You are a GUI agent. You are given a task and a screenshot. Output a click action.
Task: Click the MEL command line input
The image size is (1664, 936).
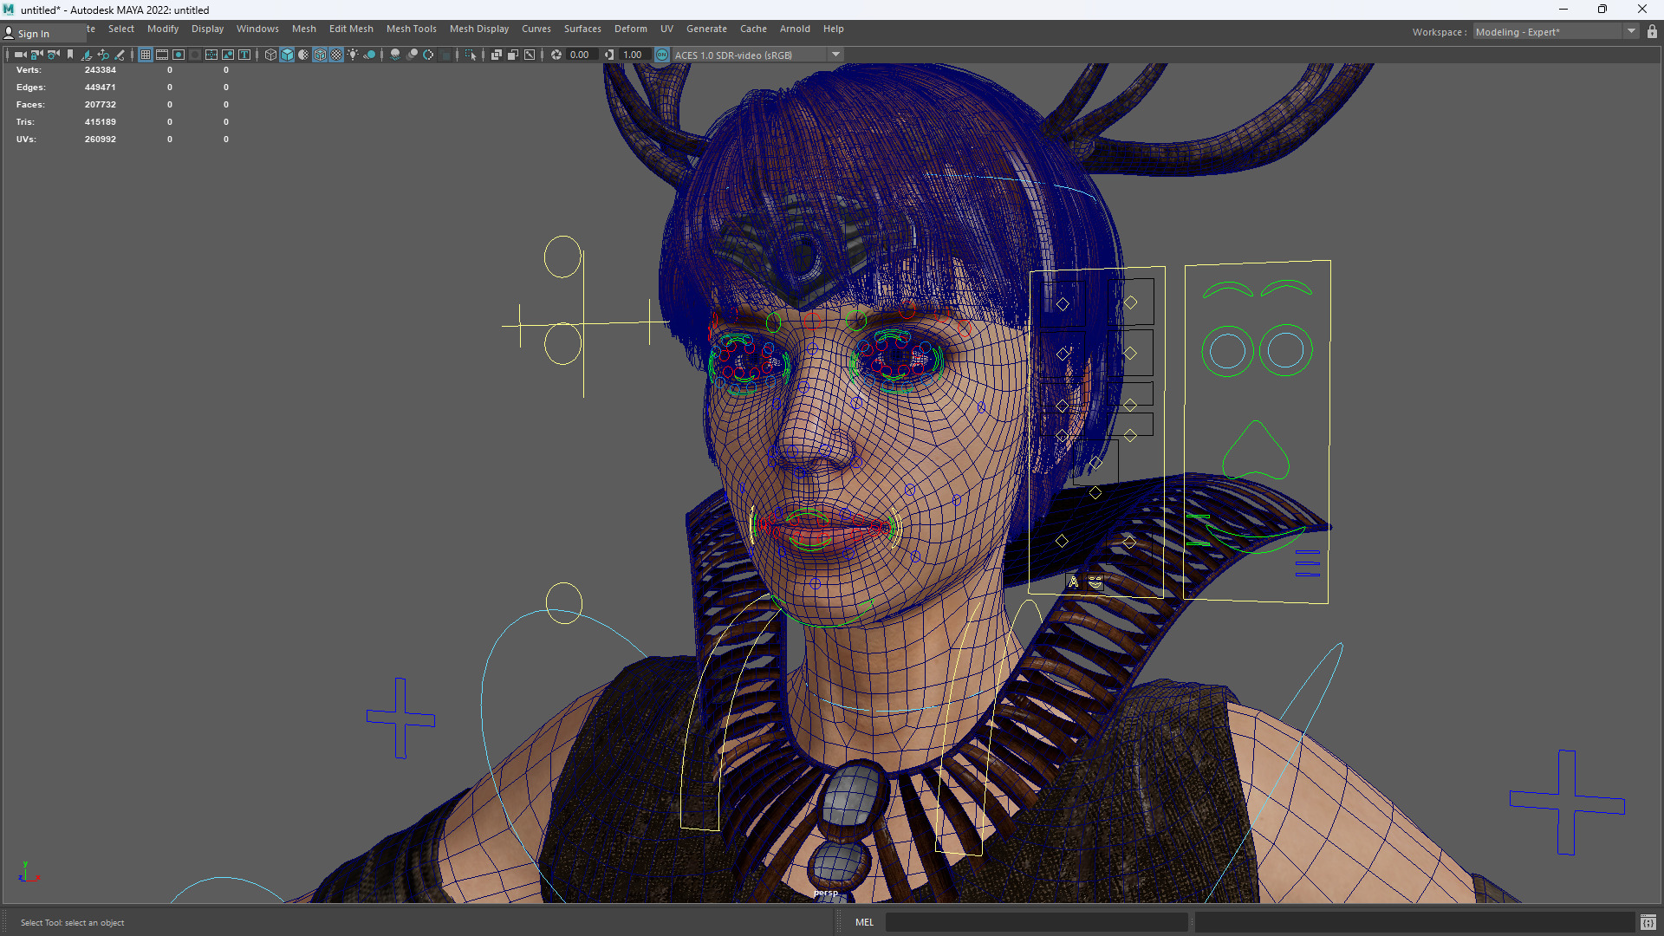pos(1037,922)
